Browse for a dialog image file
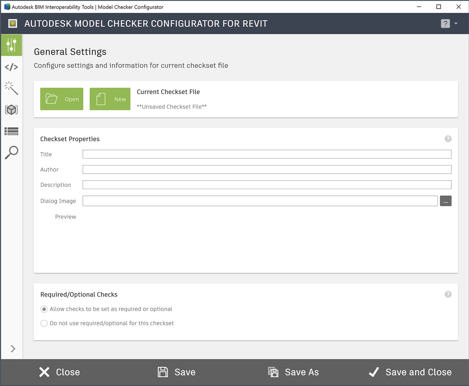This screenshot has width=469, height=386. point(446,201)
